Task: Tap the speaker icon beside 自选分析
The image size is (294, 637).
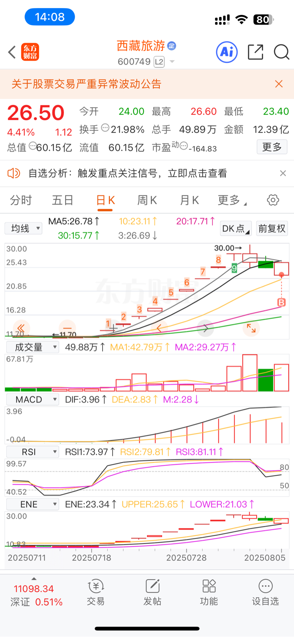Action: (x=14, y=174)
